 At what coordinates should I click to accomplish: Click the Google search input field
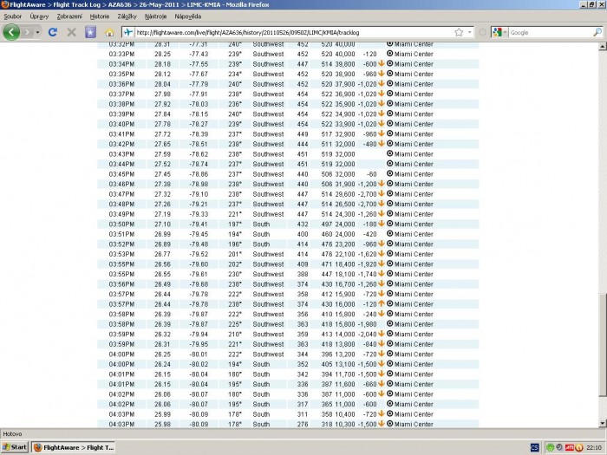[x=551, y=33]
